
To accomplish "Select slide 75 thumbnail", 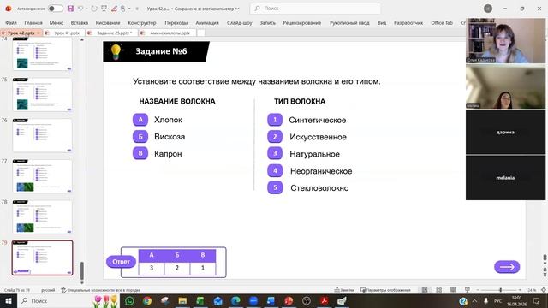I will pyautogui.click(x=42, y=94).
